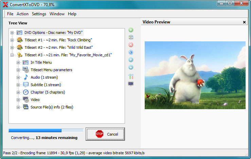Open the Window menu

coord(57,14)
